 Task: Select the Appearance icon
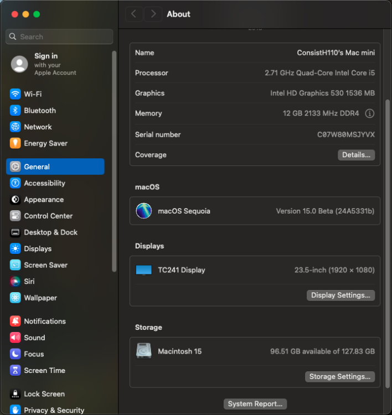click(15, 200)
